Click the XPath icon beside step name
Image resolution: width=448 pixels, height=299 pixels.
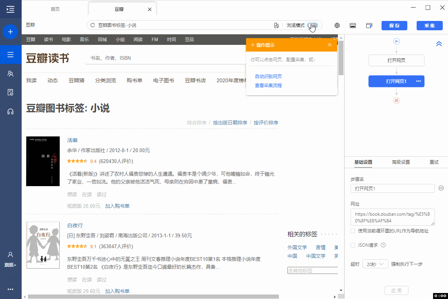[x=441, y=188]
